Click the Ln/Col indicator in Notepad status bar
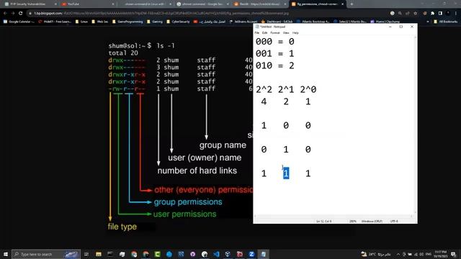The image size is (461, 259). click(324, 221)
